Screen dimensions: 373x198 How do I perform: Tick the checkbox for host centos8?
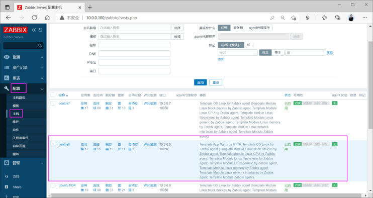click(53, 144)
